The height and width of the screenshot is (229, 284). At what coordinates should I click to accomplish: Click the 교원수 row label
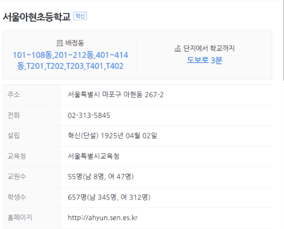(x=16, y=177)
